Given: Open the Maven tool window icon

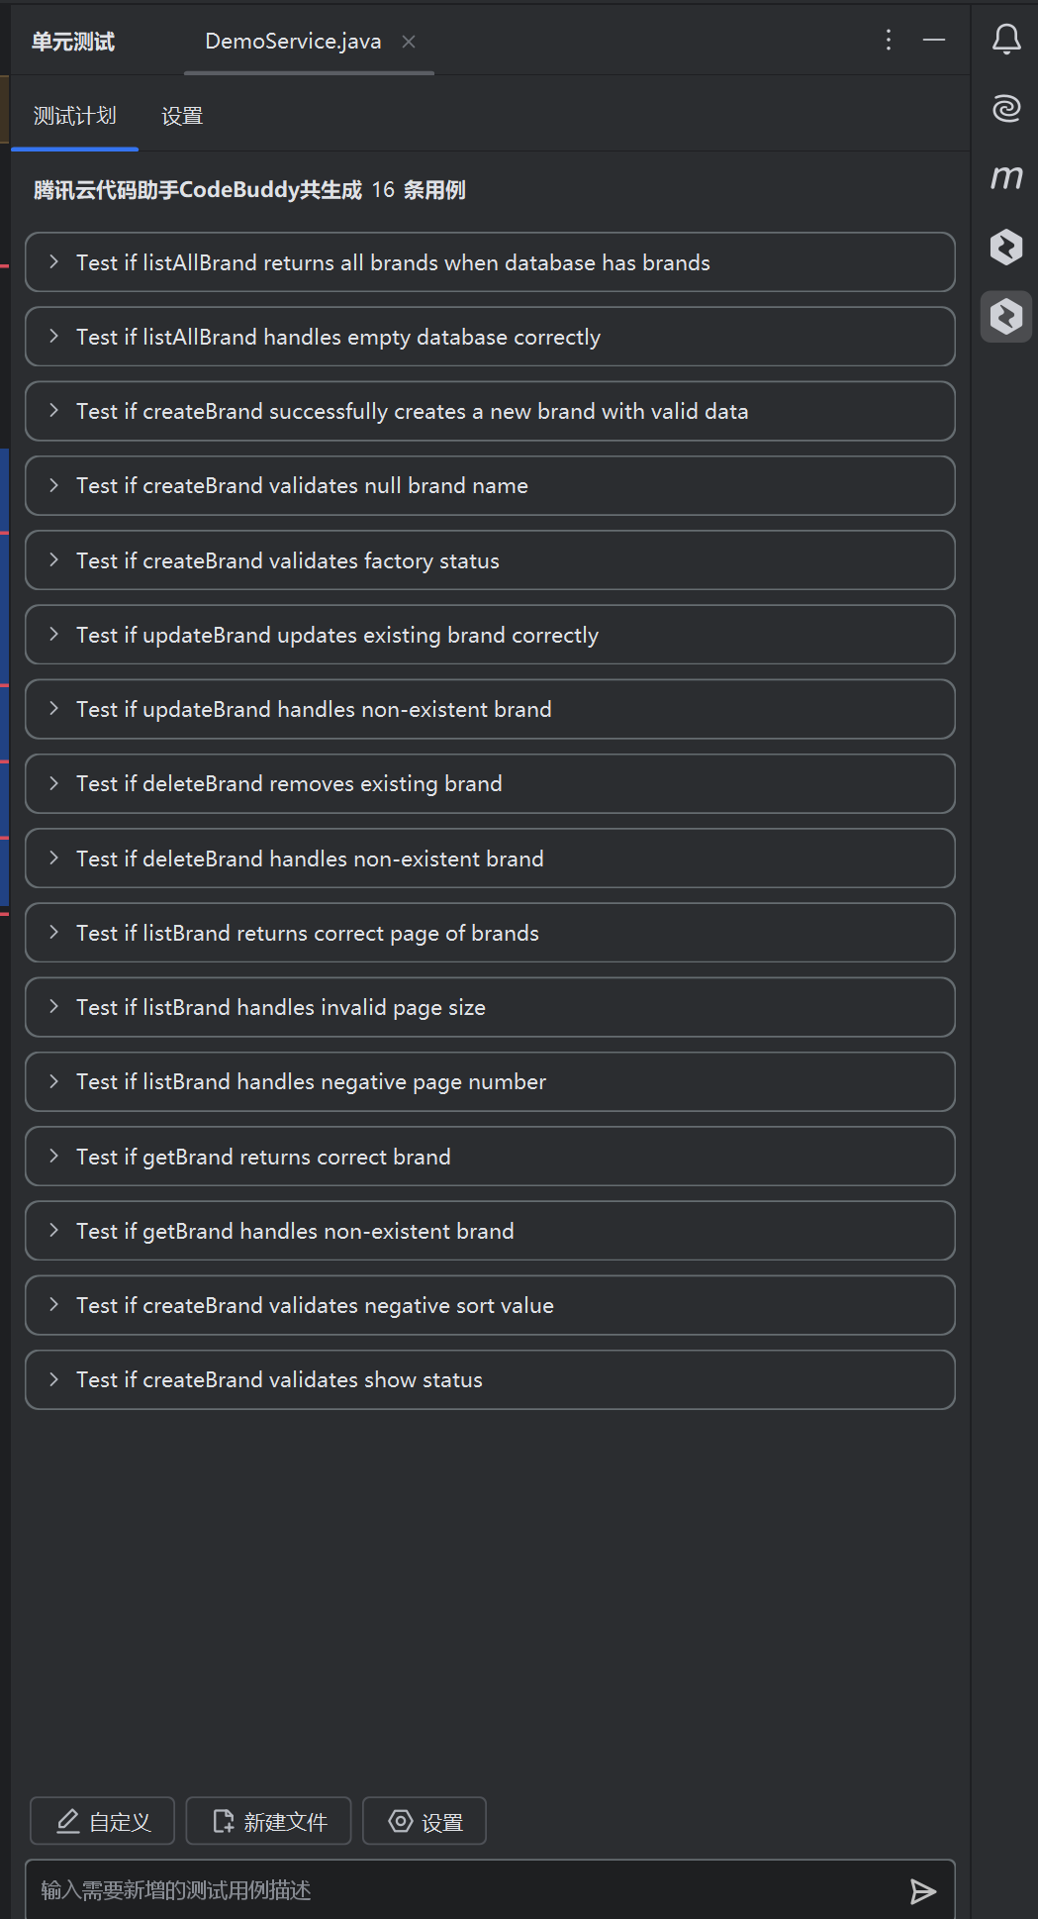Looking at the screenshot, I should 1006,177.
